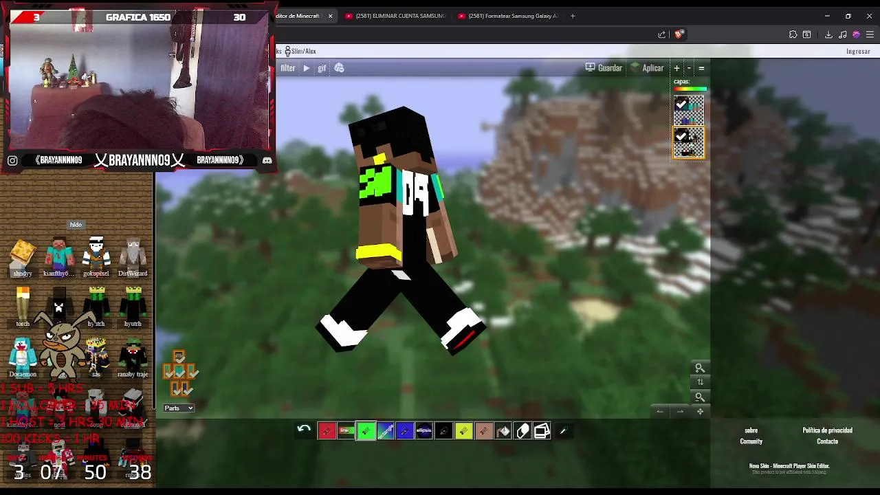The image size is (880, 495).
Task: Toggle the left leg part visibility
Action: click(x=175, y=388)
